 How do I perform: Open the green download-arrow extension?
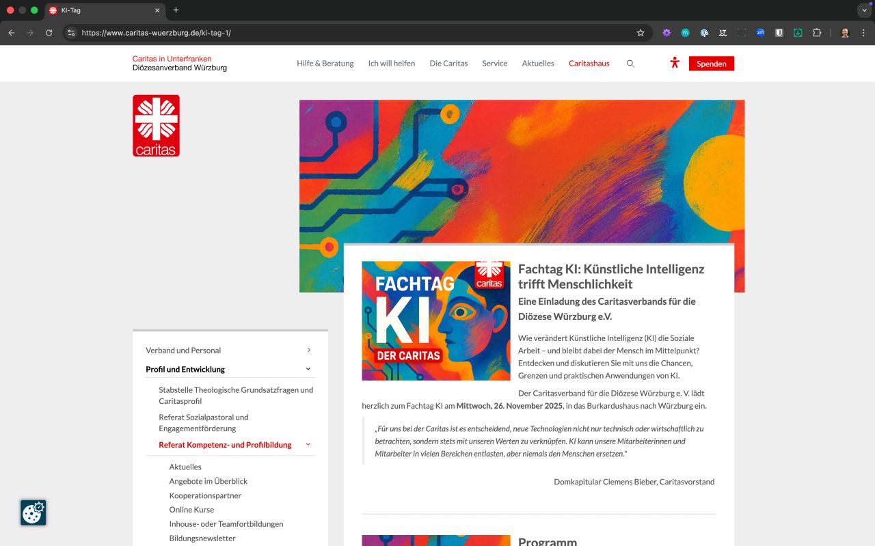pyautogui.click(x=798, y=33)
